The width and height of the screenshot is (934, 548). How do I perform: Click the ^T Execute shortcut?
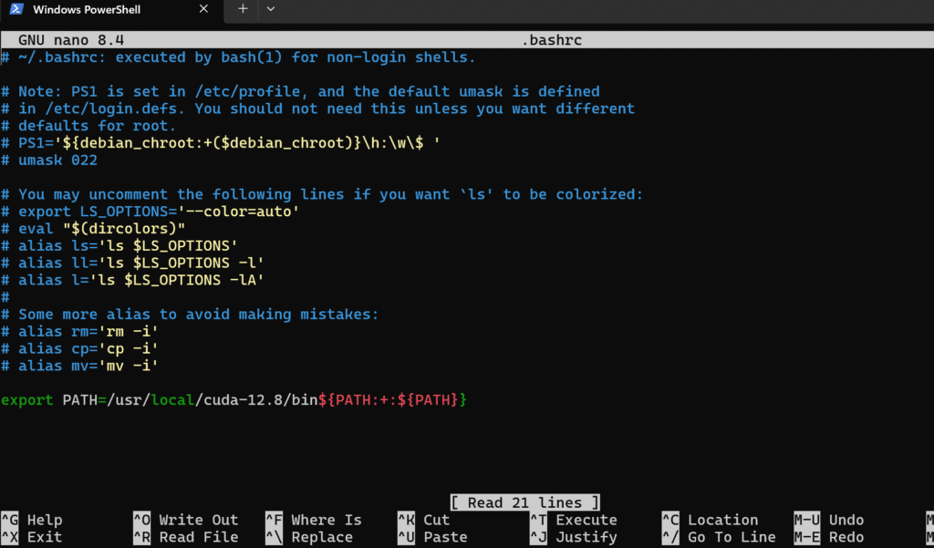click(x=574, y=520)
